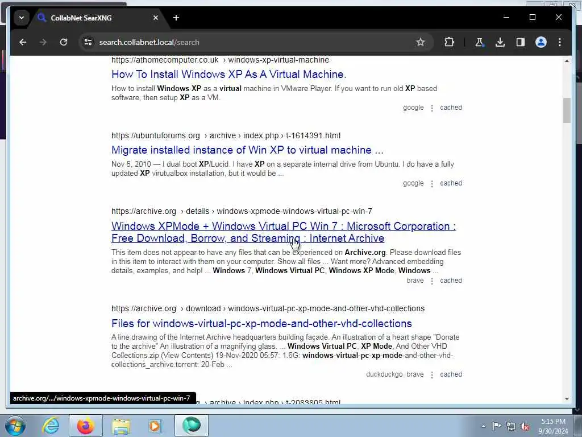Click the athomecomputer.co.uk result URL
This screenshot has height=437, width=582.
click(x=220, y=60)
